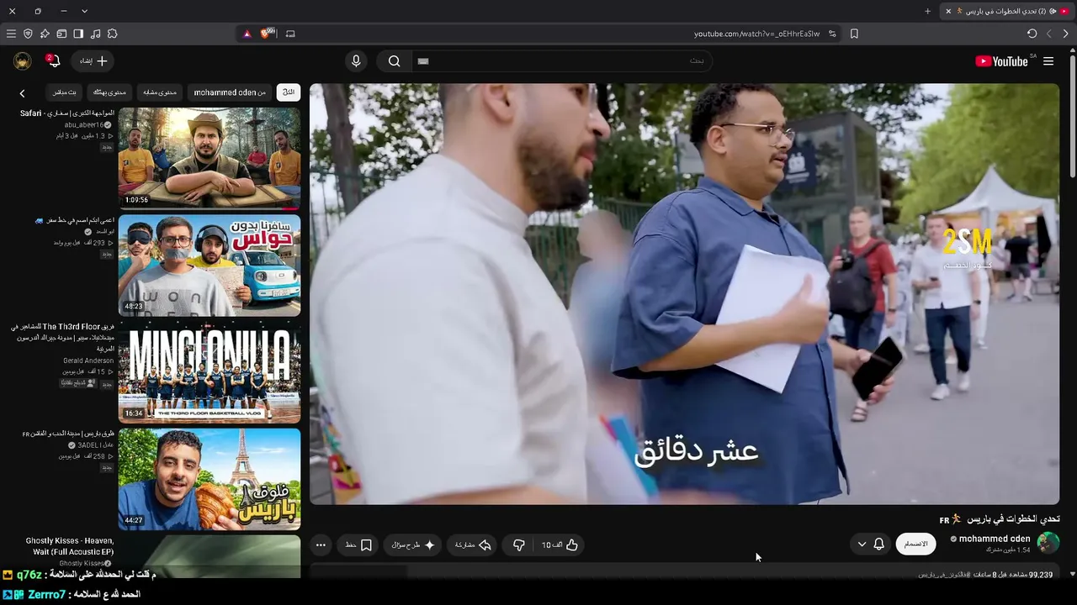Select the 'محتوى مشابه' filter chip

pos(160,92)
